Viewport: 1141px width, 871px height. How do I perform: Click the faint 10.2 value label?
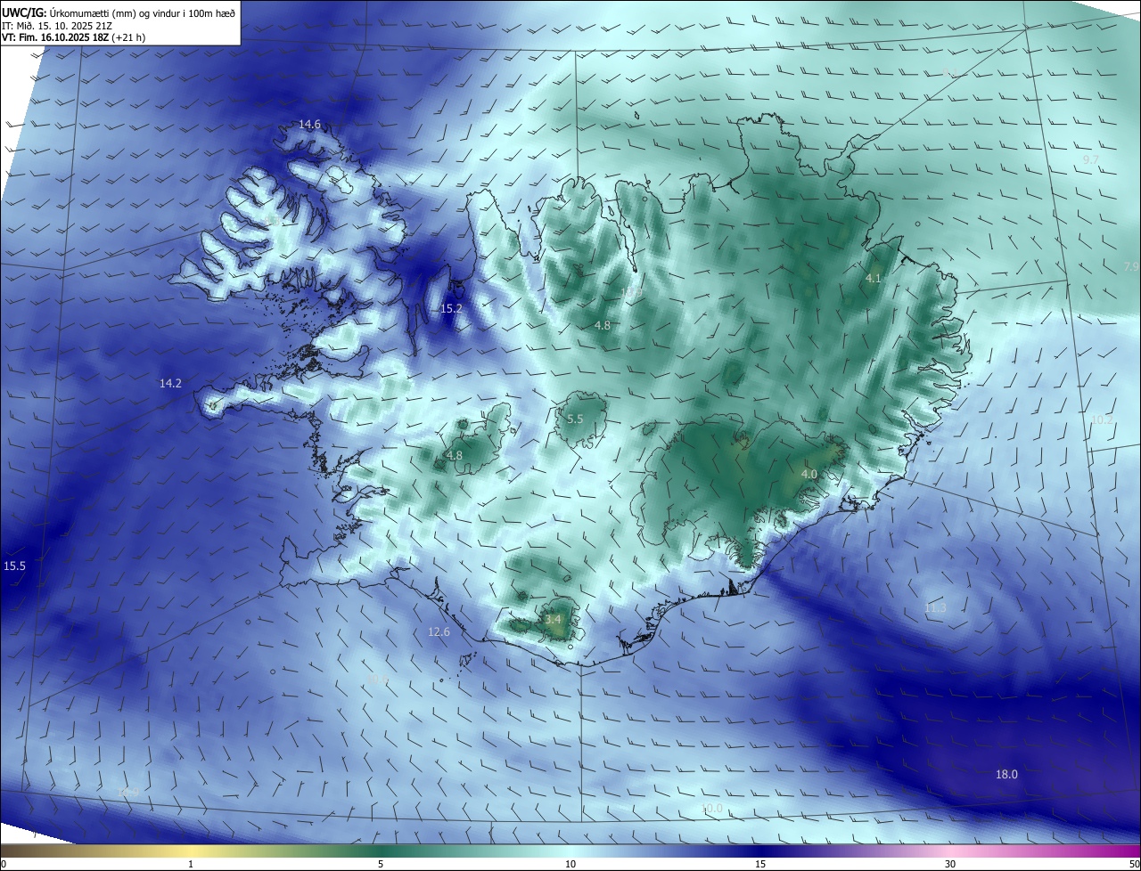tap(1103, 419)
